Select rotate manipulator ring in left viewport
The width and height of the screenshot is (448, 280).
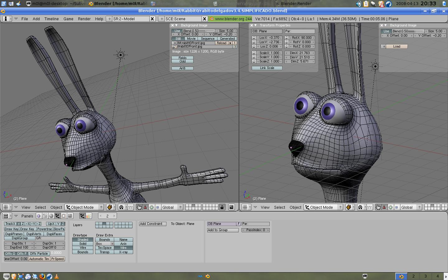tap(152, 207)
